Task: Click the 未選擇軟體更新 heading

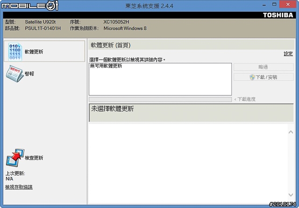Action: point(113,109)
